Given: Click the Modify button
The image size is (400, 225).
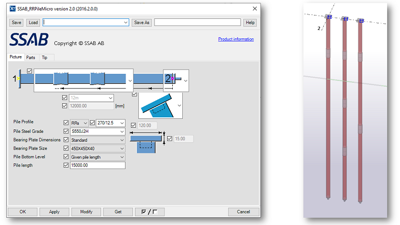Looking at the screenshot, I should tap(86, 212).
